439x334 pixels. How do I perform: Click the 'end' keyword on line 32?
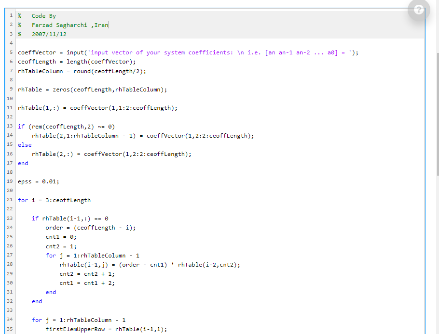37,301
